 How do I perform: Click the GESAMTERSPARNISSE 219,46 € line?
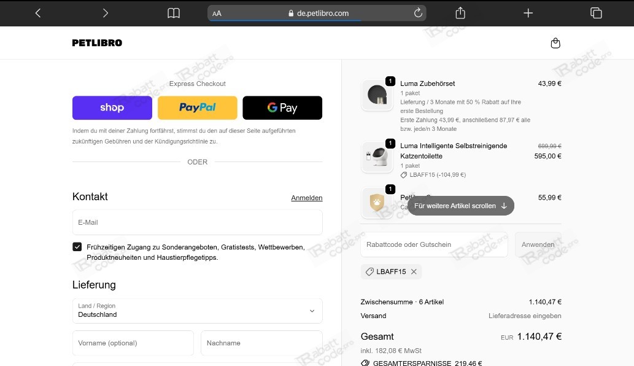(421, 363)
